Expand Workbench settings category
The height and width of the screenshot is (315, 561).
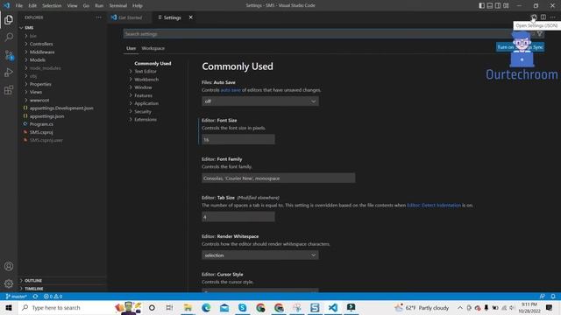point(146,80)
